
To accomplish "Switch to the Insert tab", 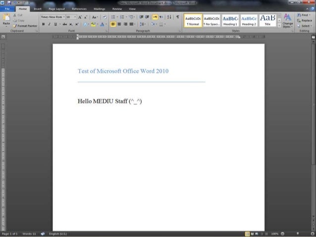I will coord(38,9).
